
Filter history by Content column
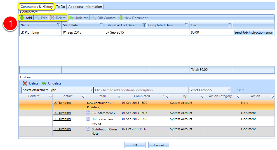pyautogui.click(x=50, y=97)
